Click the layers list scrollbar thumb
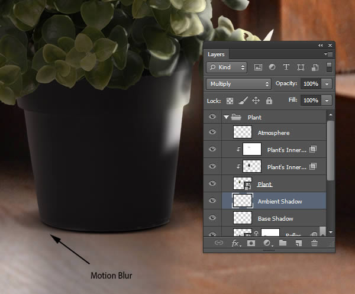Screen dimensions: 355x294 click(x=331, y=150)
